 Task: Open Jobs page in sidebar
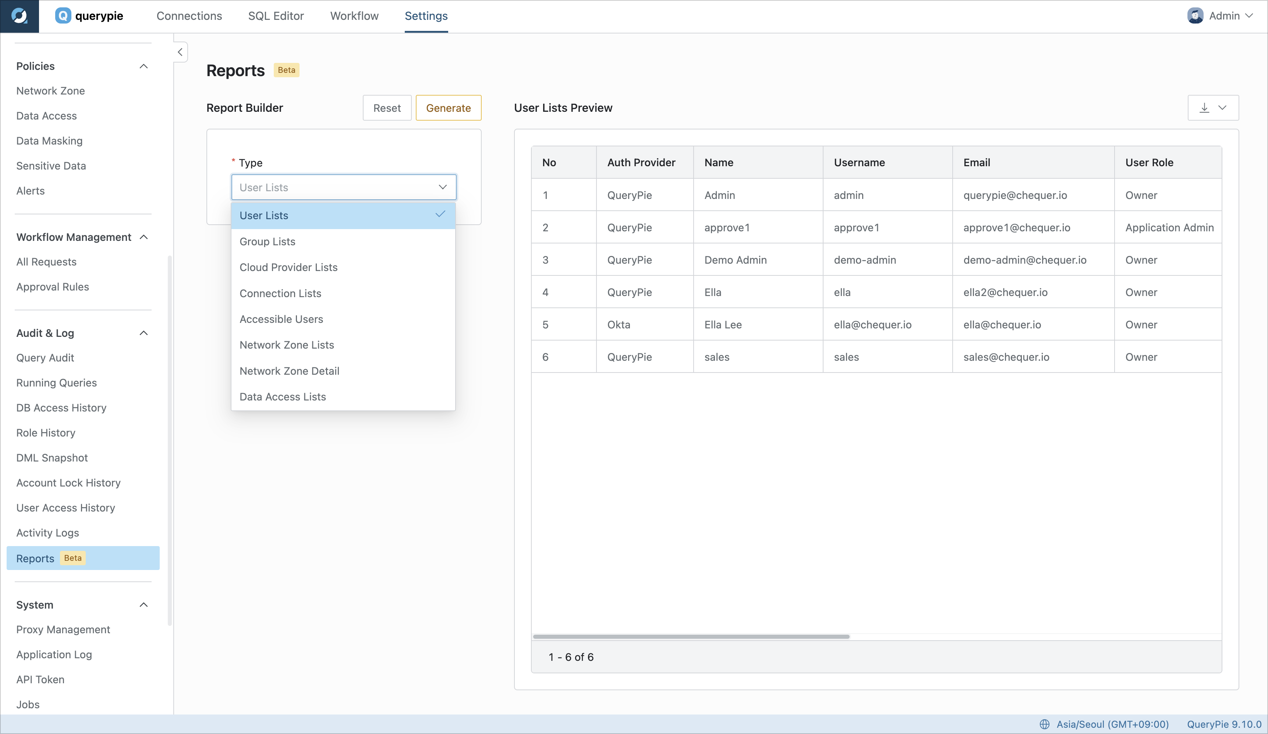click(28, 704)
